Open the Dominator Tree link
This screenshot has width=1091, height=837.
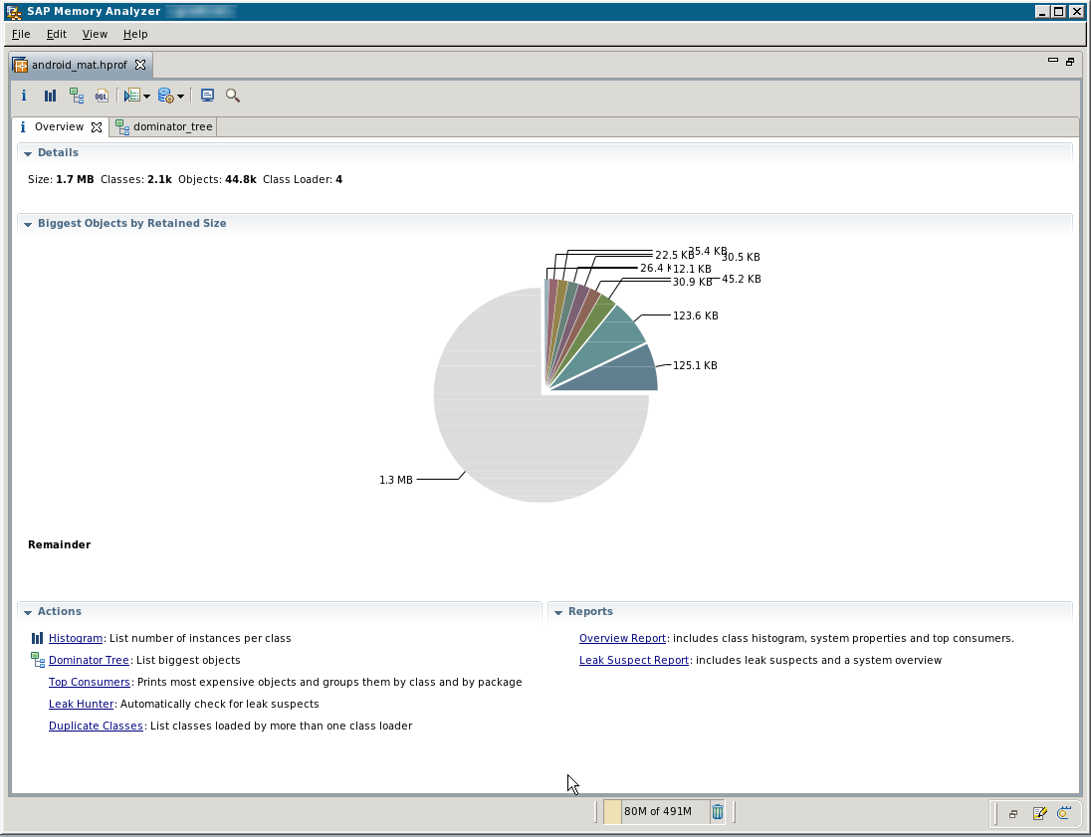[x=89, y=660]
